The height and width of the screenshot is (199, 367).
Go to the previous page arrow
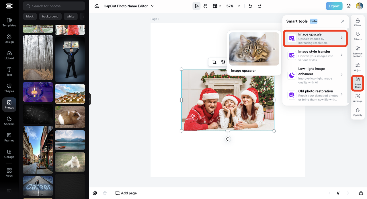pyautogui.click(x=329, y=193)
